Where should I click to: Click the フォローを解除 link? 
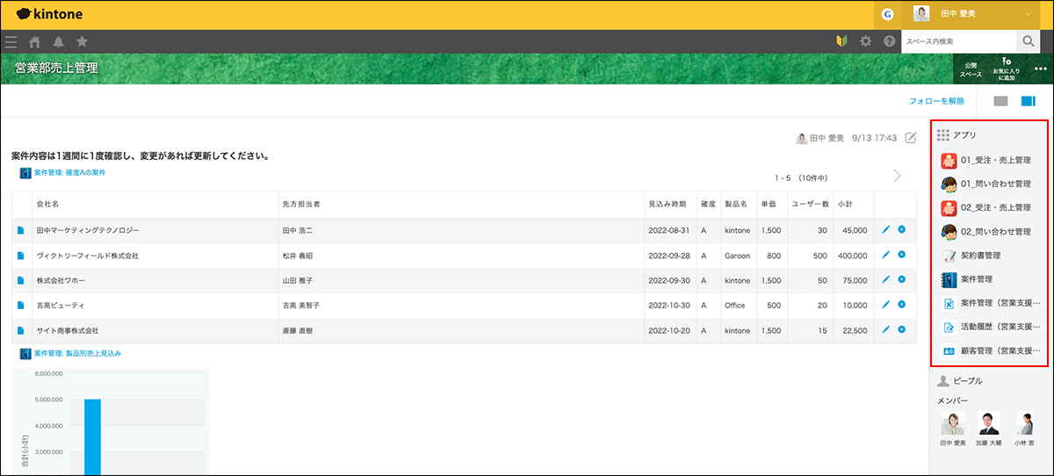pos(936,101)
